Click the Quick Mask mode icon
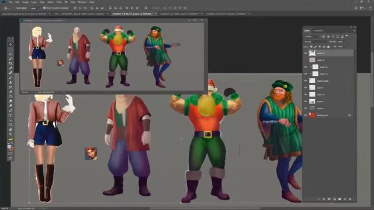This screenshot has width=374, height=210. tap(11, 153)
